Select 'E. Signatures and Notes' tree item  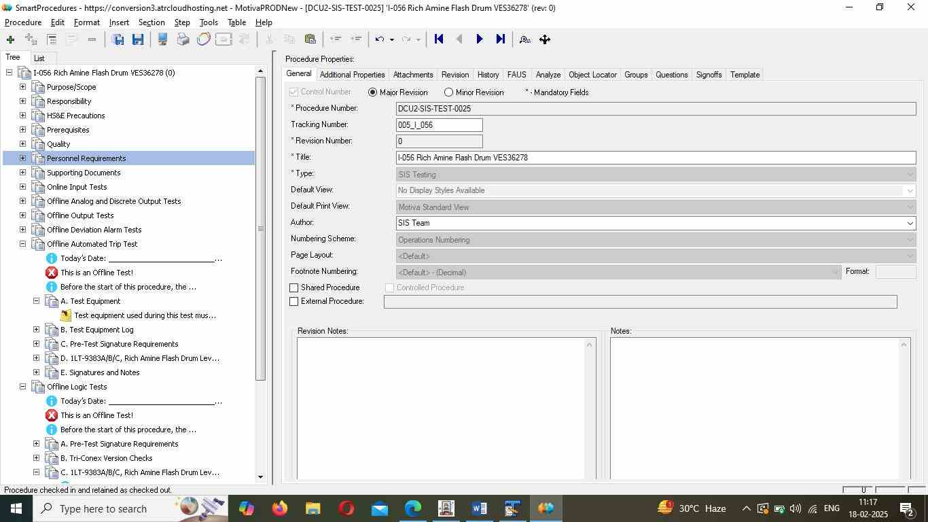(x=100, y=372)
